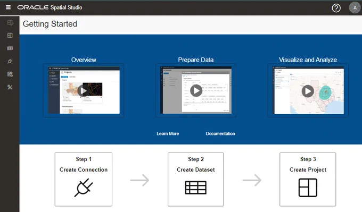Click Step 3 Create Project card

coord(308,179)
